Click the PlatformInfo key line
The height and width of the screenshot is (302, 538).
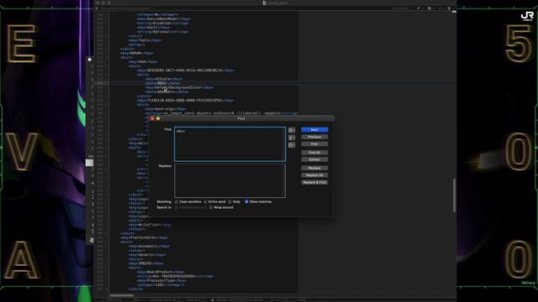(144, 237)
